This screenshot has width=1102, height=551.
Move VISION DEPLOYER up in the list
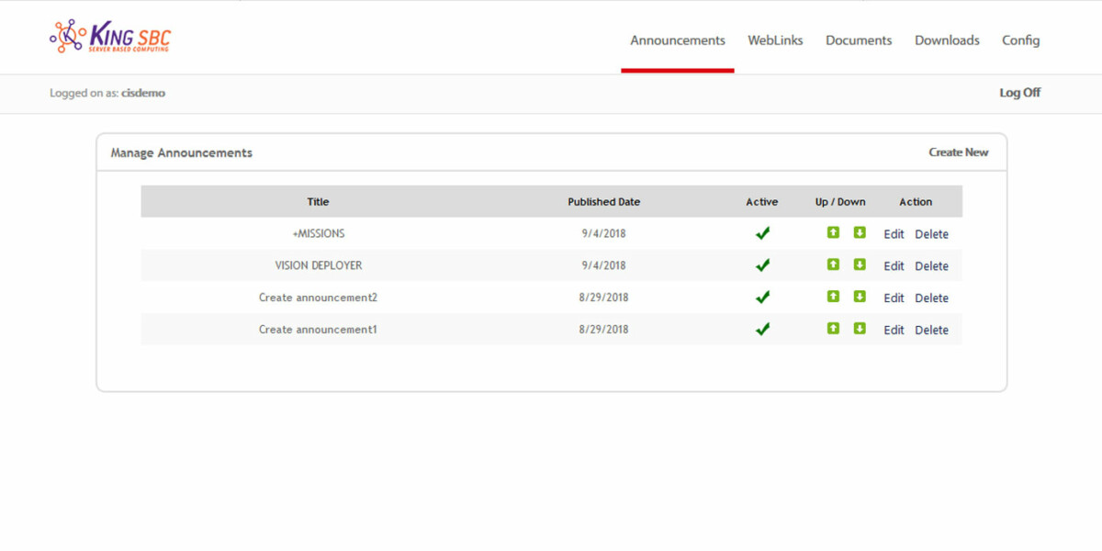tap(833, 265)
